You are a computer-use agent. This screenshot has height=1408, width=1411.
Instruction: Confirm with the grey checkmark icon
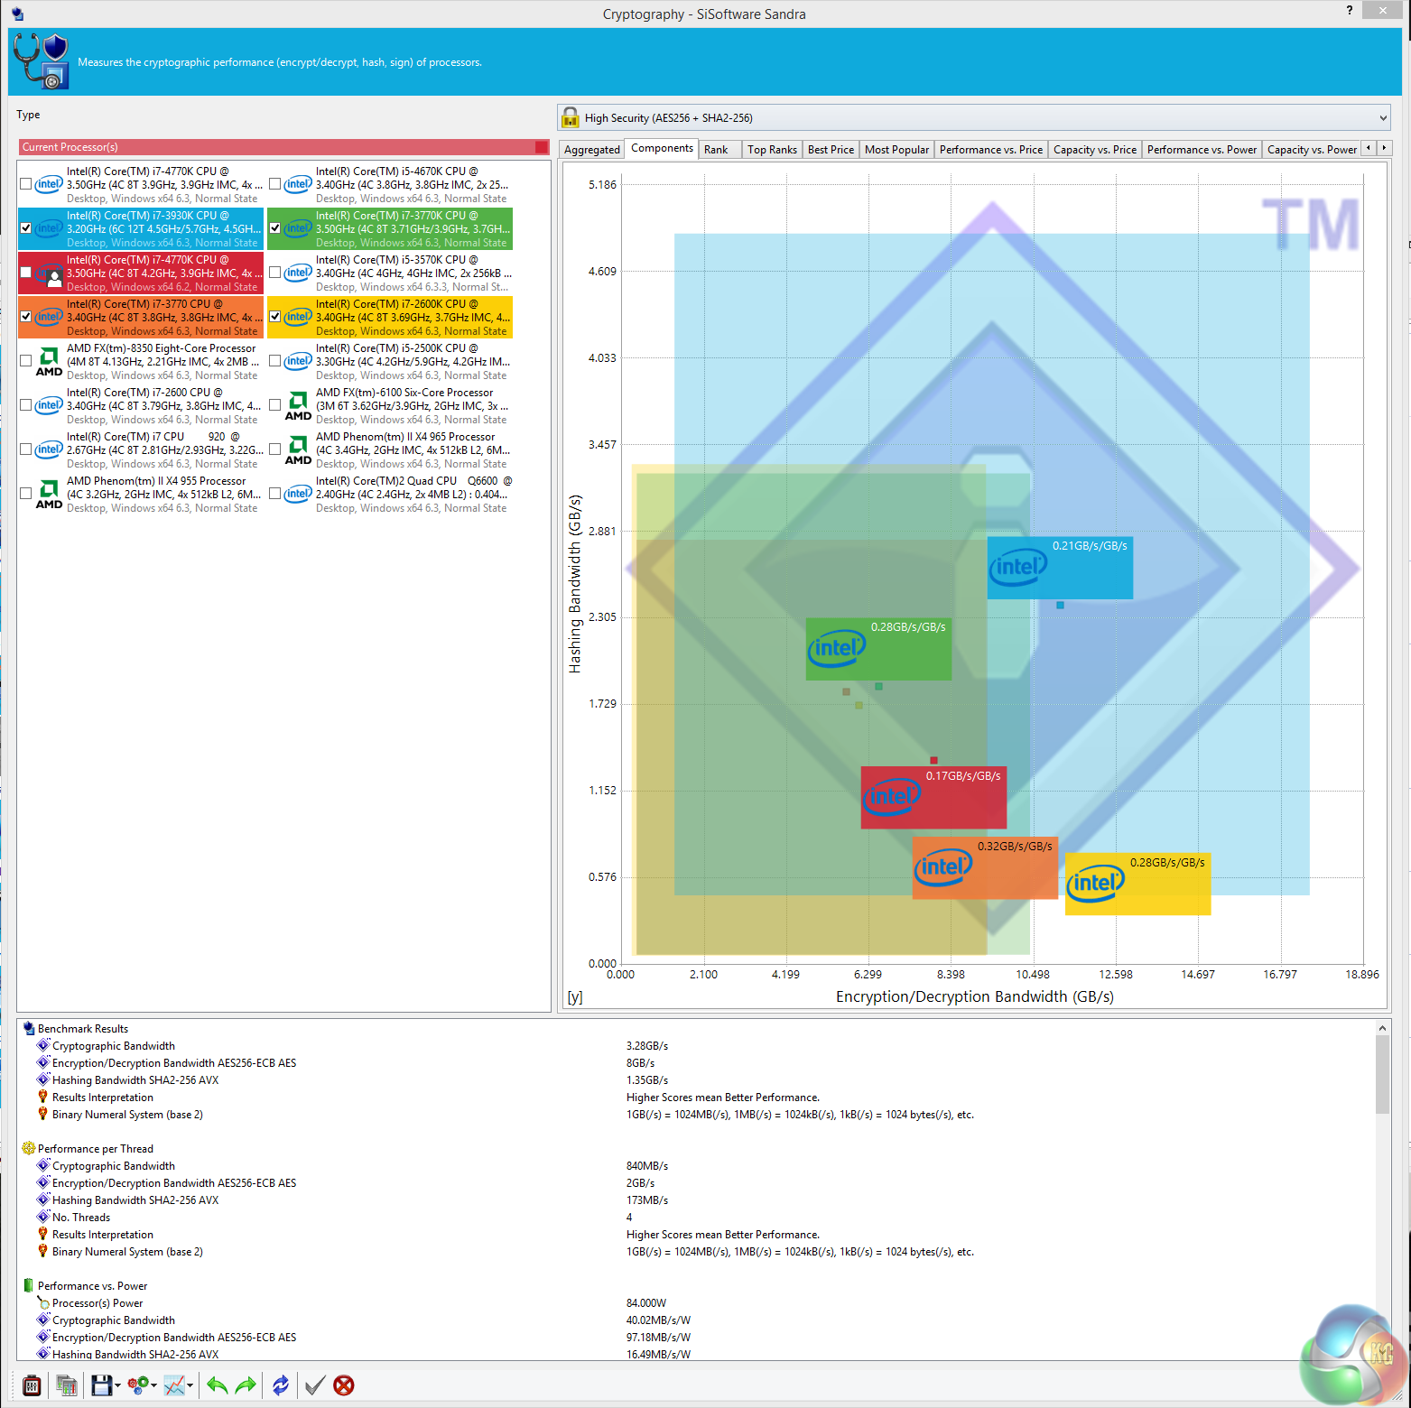pyautogui.click(x=314, y=1385)
